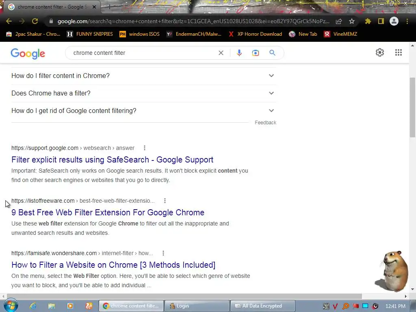Open the EndermanCH/Malw... bookmark
416x312 pixels.
[194, 34]
